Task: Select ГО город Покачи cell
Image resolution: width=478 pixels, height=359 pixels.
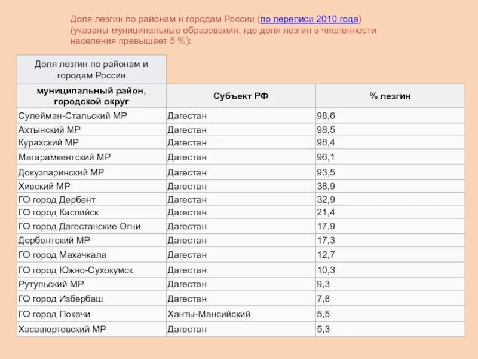Action: tap(91, 314)
